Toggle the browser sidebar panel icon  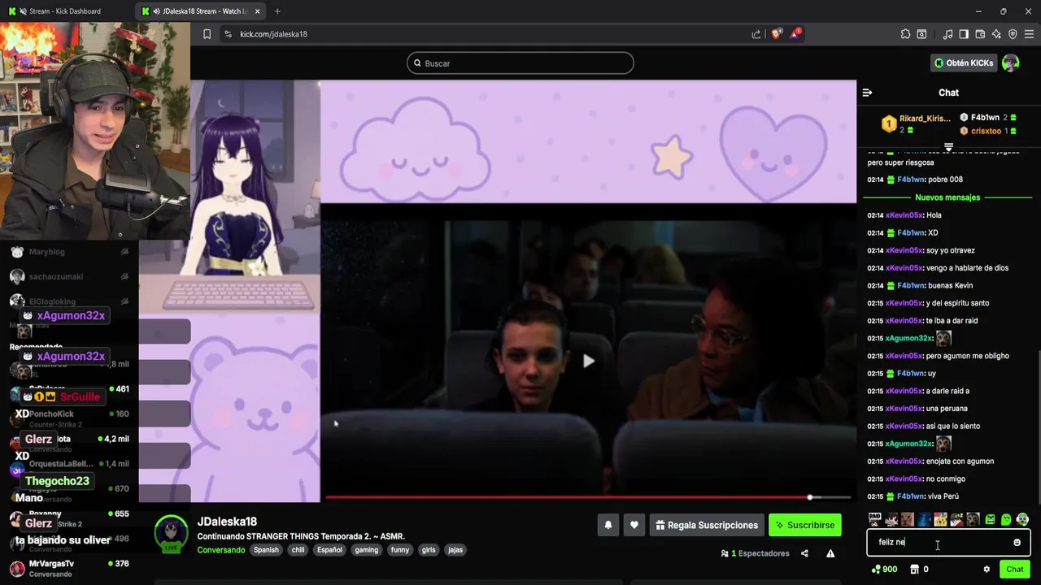point(964,34)
